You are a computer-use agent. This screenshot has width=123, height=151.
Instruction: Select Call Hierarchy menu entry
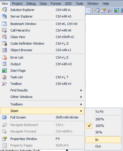pyautogui.click(x=43, y=30)
